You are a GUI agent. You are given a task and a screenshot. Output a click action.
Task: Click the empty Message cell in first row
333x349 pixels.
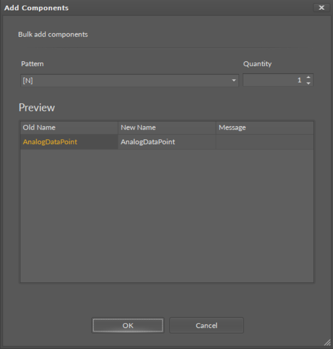click(264, 142)
